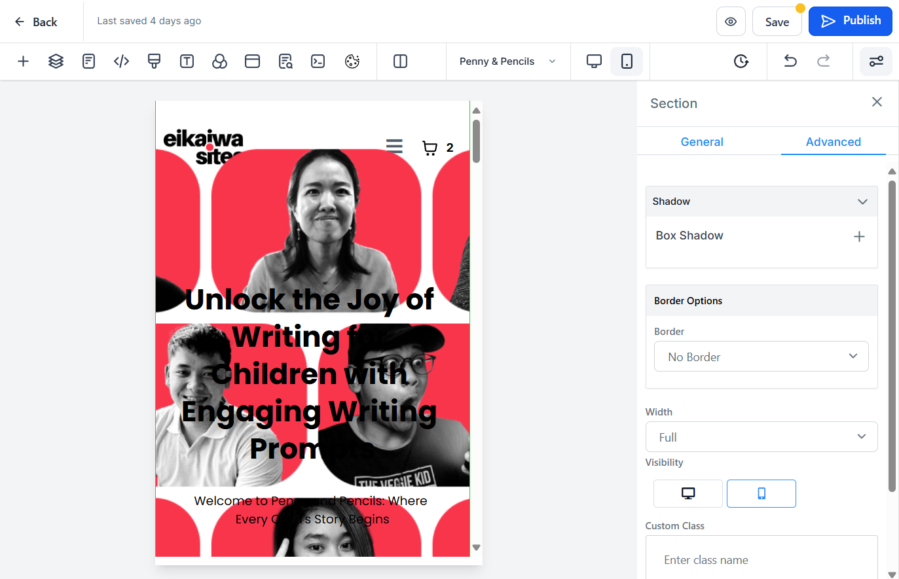Preview the page with eye icon

(731, 22)
